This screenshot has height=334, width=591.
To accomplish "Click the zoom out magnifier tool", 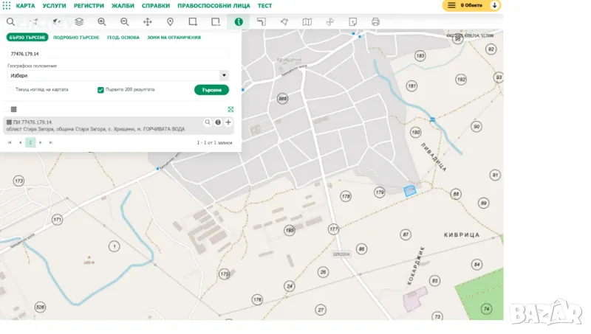I will click(124, 22).
